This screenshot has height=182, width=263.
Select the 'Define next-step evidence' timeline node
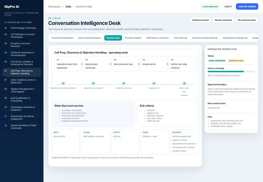[184, 83]
